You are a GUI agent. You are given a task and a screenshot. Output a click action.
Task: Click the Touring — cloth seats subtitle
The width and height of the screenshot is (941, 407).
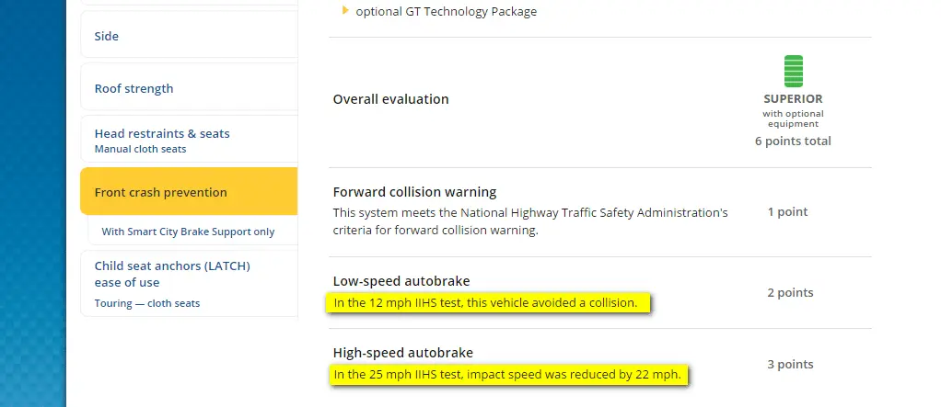point(146,303)
